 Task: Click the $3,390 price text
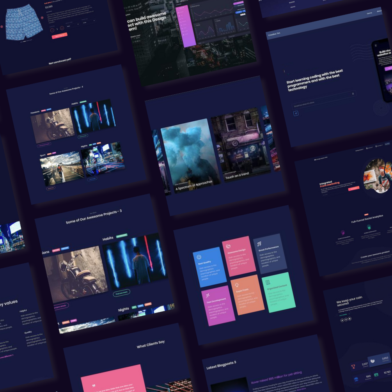(x=49, y=7)
